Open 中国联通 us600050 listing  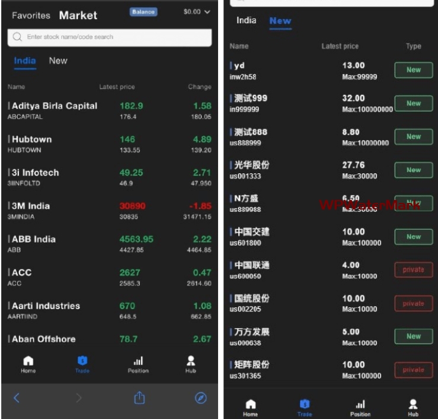tap(331, 270)
